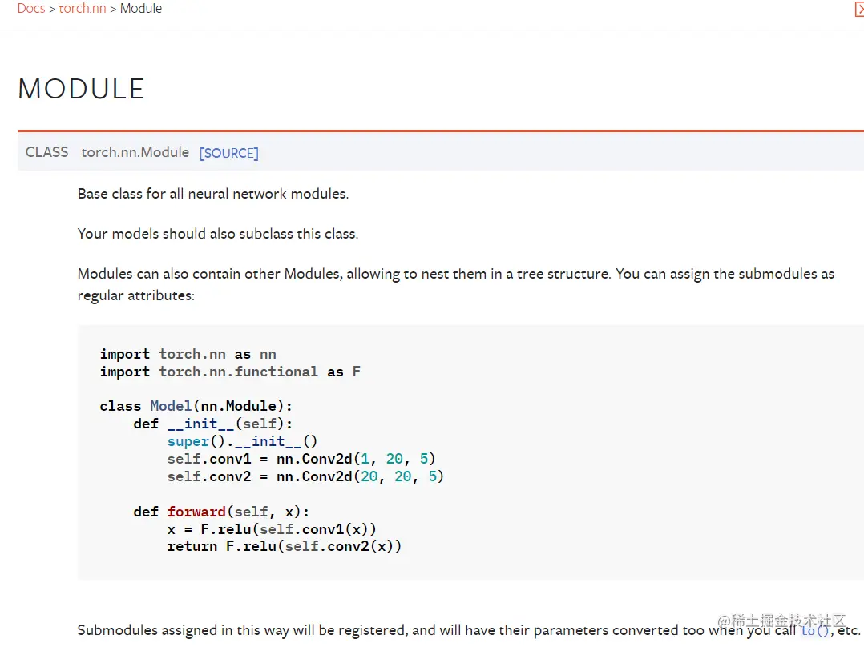This screenshot has width=864, height=647.
Task: Click the Module breadcrumb text
Action: coord(141,9)
